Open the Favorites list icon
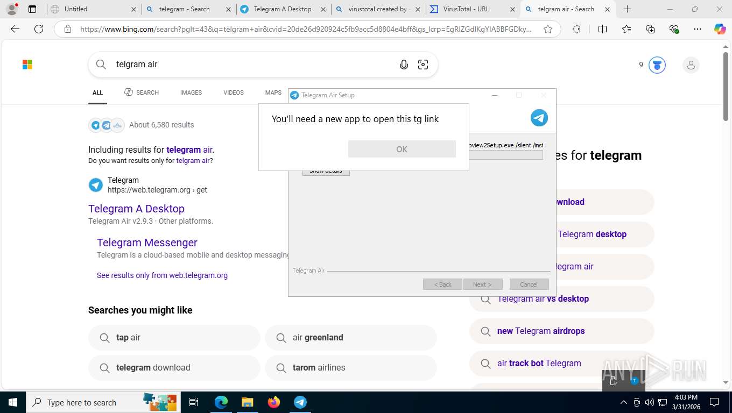This screenshot has height=413, width=732. (626, 29)
